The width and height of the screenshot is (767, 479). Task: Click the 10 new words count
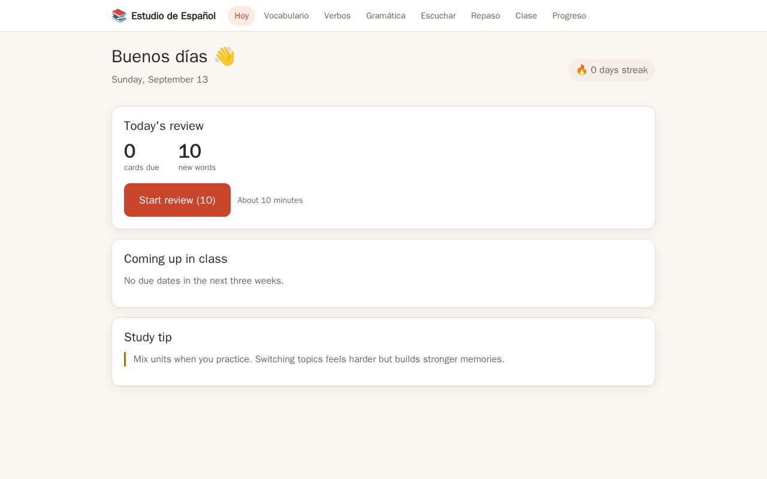coord(190,151)
